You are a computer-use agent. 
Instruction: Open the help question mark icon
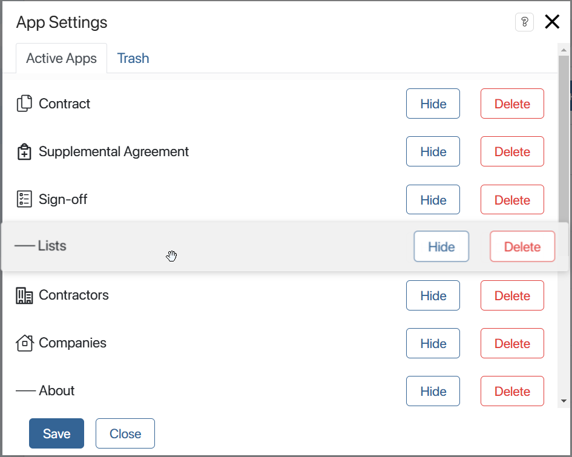tap(525, 22)
